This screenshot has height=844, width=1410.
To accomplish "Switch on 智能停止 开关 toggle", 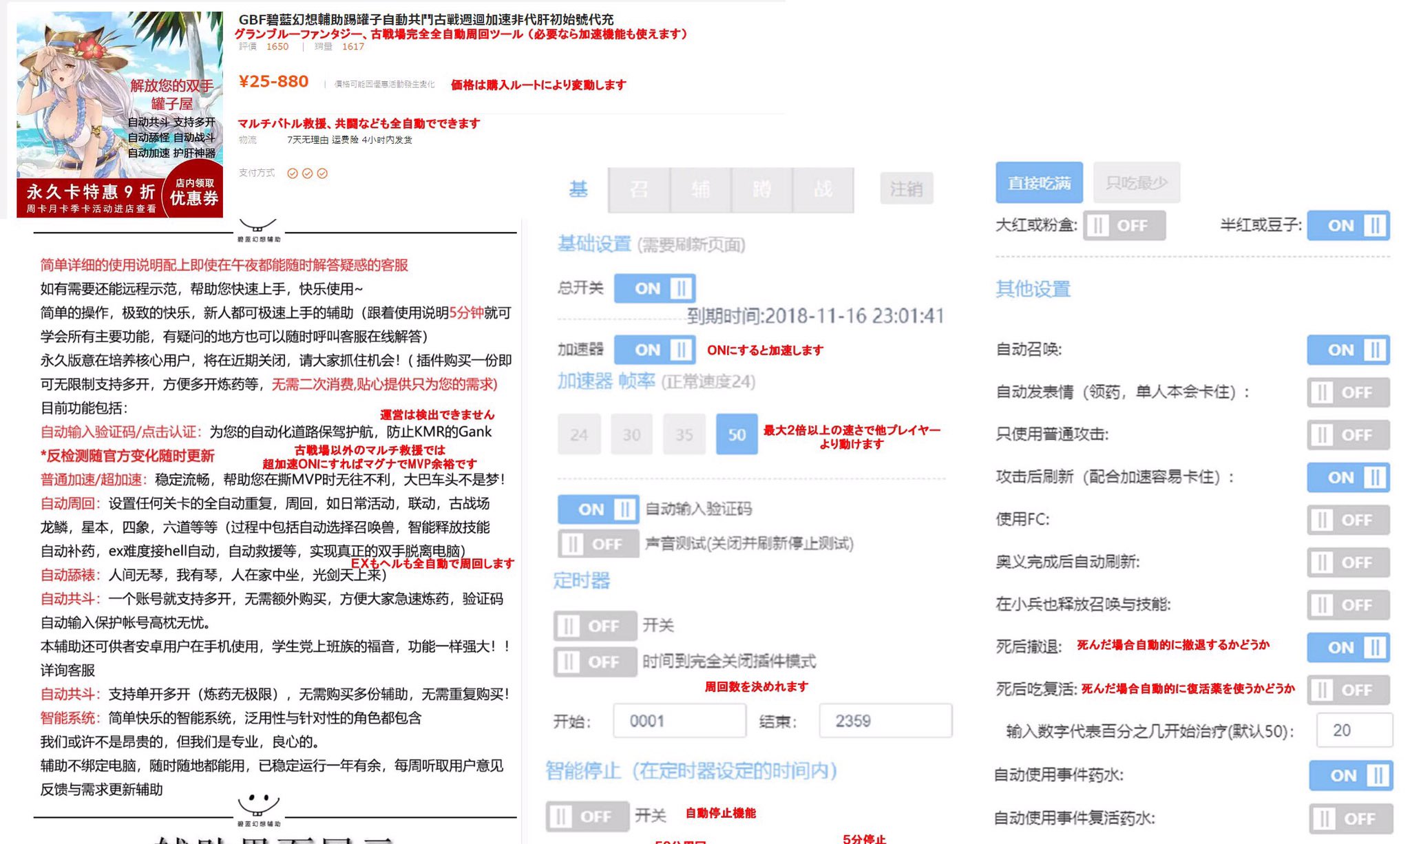I will 587,816.
